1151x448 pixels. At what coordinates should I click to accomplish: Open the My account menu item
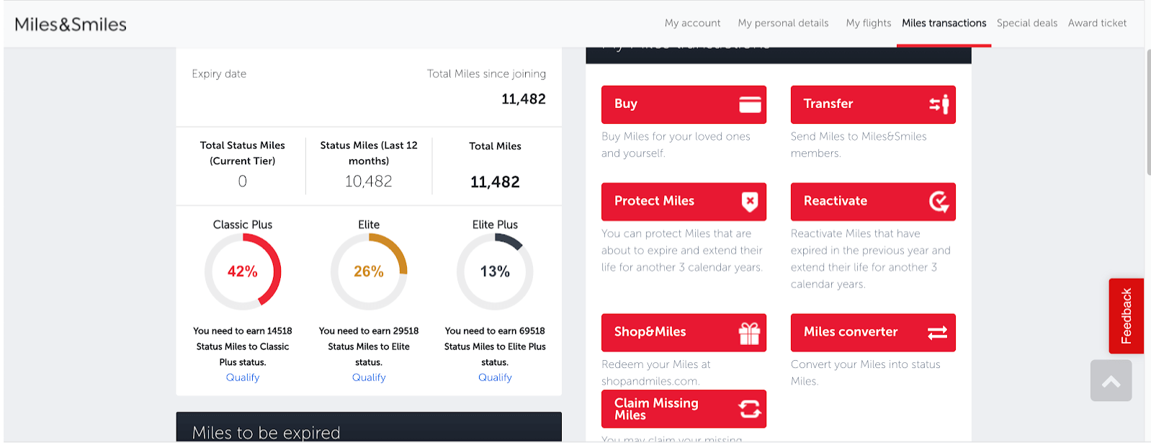[692, 23]
